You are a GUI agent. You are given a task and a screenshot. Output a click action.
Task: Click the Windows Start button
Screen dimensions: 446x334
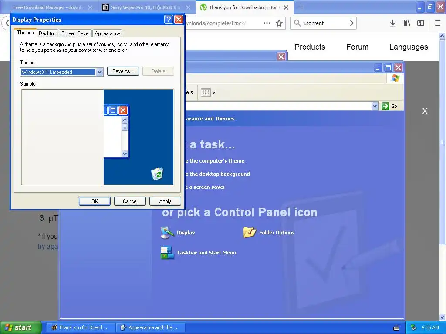(20, 327)
